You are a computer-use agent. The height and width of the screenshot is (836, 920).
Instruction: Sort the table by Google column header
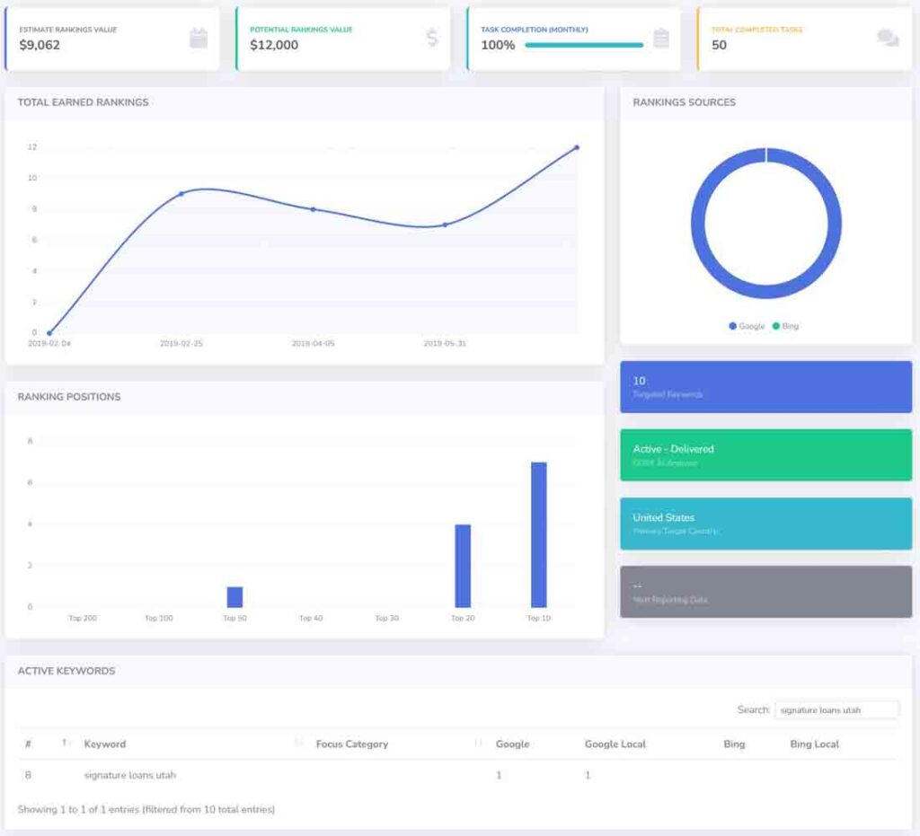[x=512, y=744]
